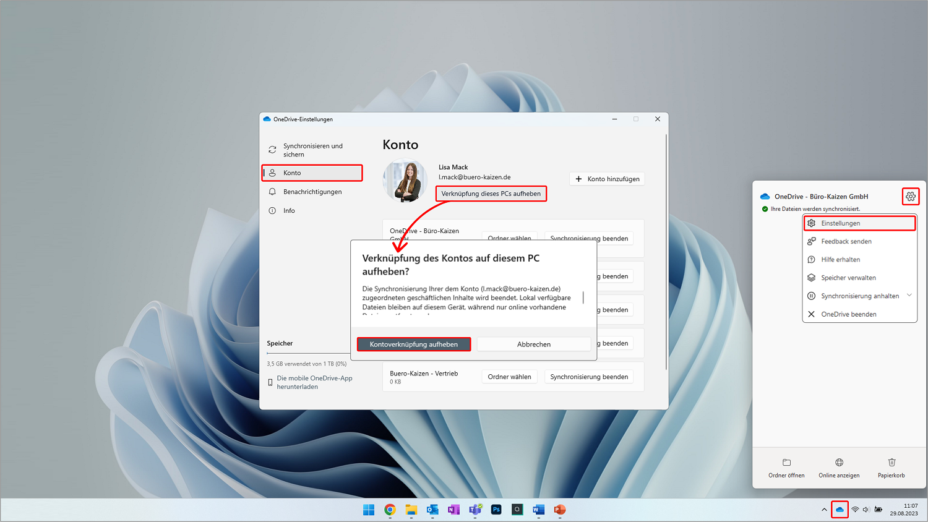Click the battery tray icon

click(879, 510)
